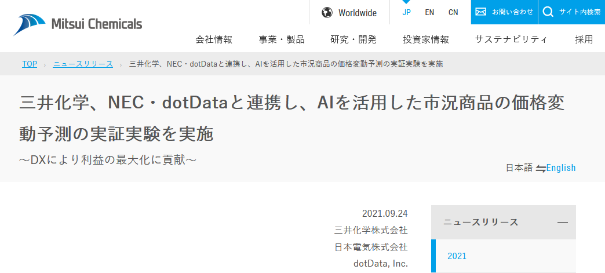The width and height of the screenshot is (605, 273).
Task: Click the text 三井化学株式会社
Action: pos(371,231)
